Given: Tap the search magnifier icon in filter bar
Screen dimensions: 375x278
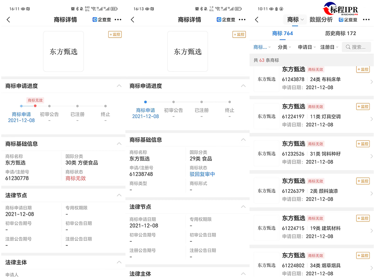Looking at the screenshot, I should coord(348,47).
